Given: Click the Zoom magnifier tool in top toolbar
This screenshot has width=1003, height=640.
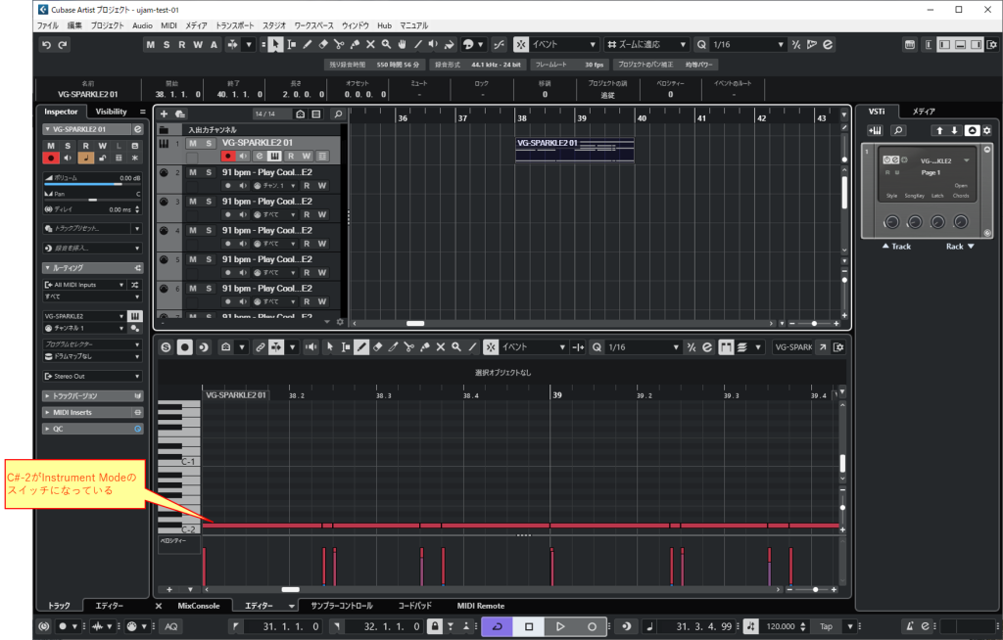Looking at the screenshot, I should pyautogui.click(x=386, y=45).
